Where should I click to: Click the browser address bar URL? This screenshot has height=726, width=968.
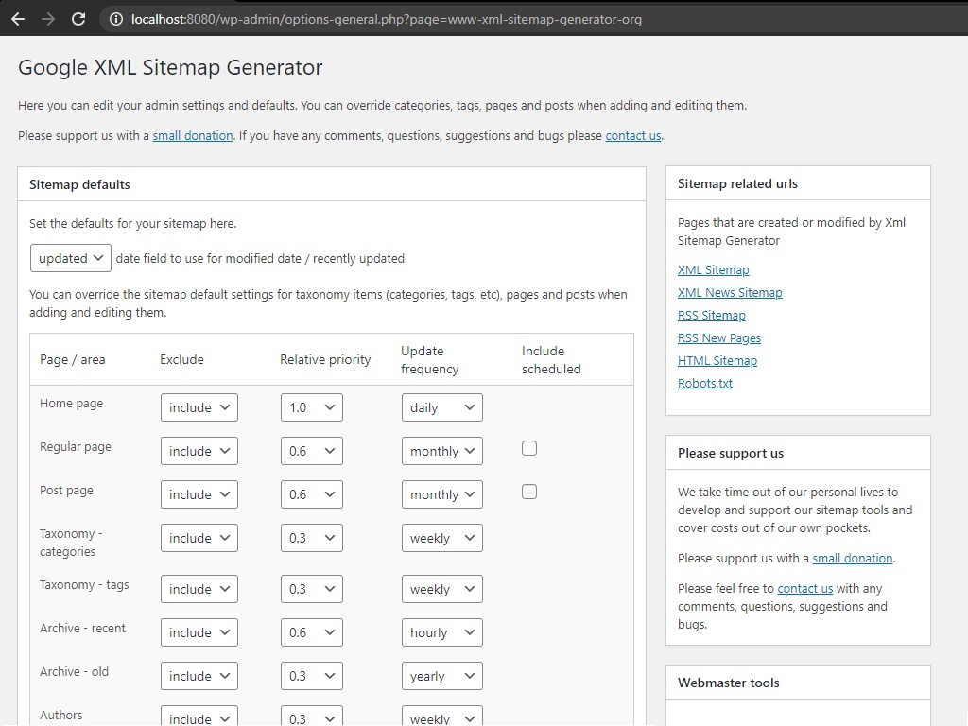(x=387, y=19)
